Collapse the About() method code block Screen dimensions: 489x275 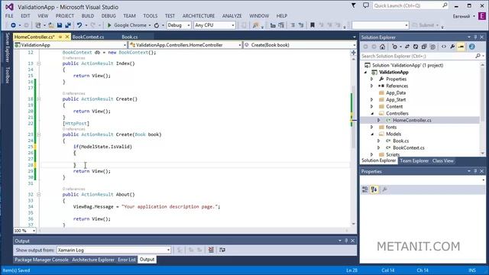39,195
